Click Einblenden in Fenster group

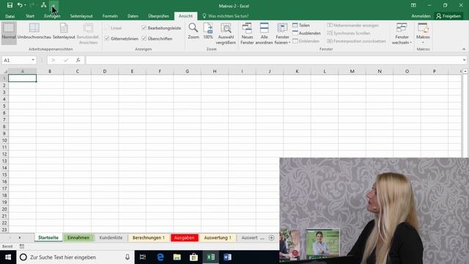(x=306, y=41)
